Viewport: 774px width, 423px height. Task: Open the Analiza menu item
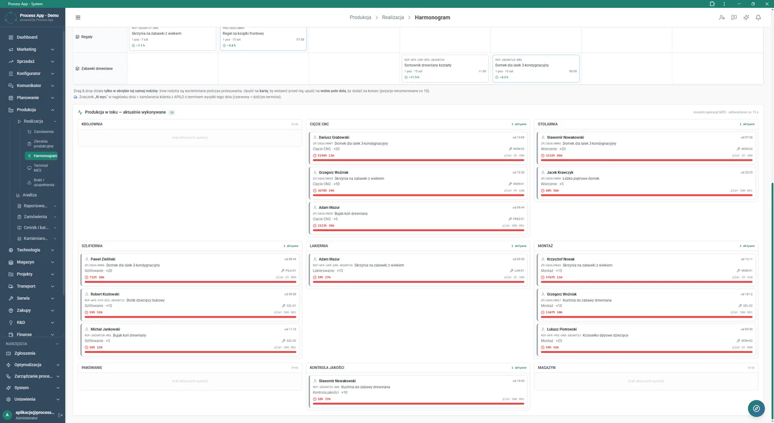[30, 195]
